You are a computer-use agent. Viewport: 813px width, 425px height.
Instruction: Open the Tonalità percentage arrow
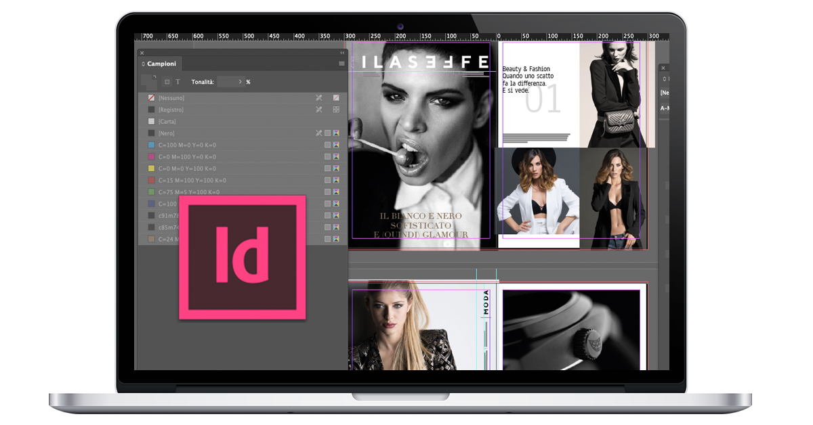[240, 82]
